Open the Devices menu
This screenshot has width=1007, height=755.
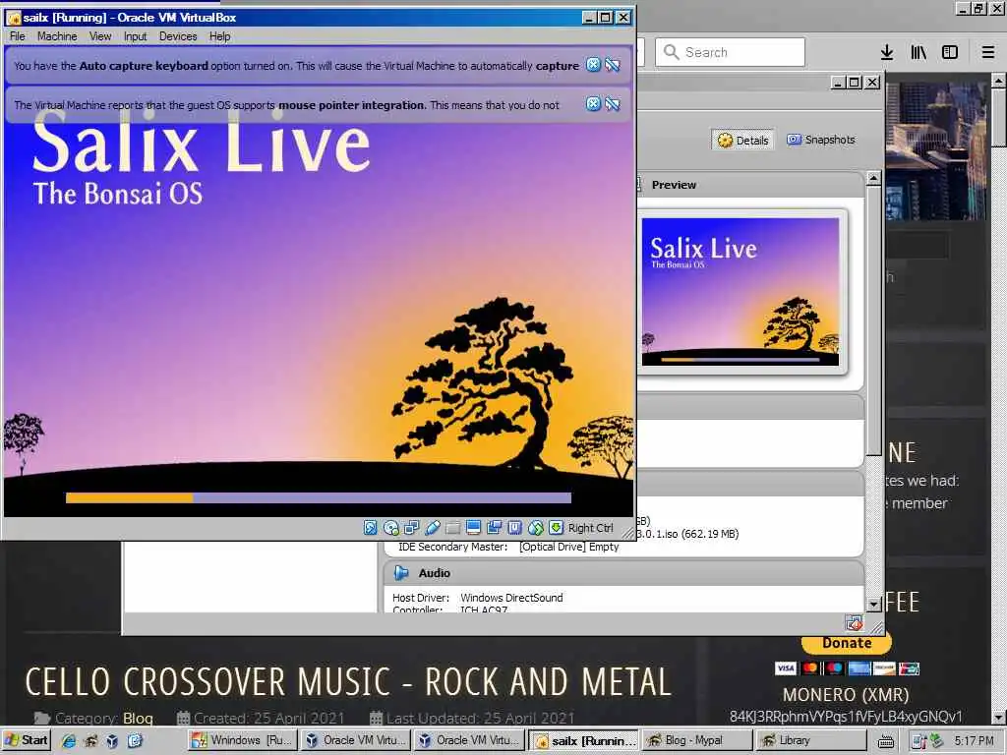tap(178, 36)
